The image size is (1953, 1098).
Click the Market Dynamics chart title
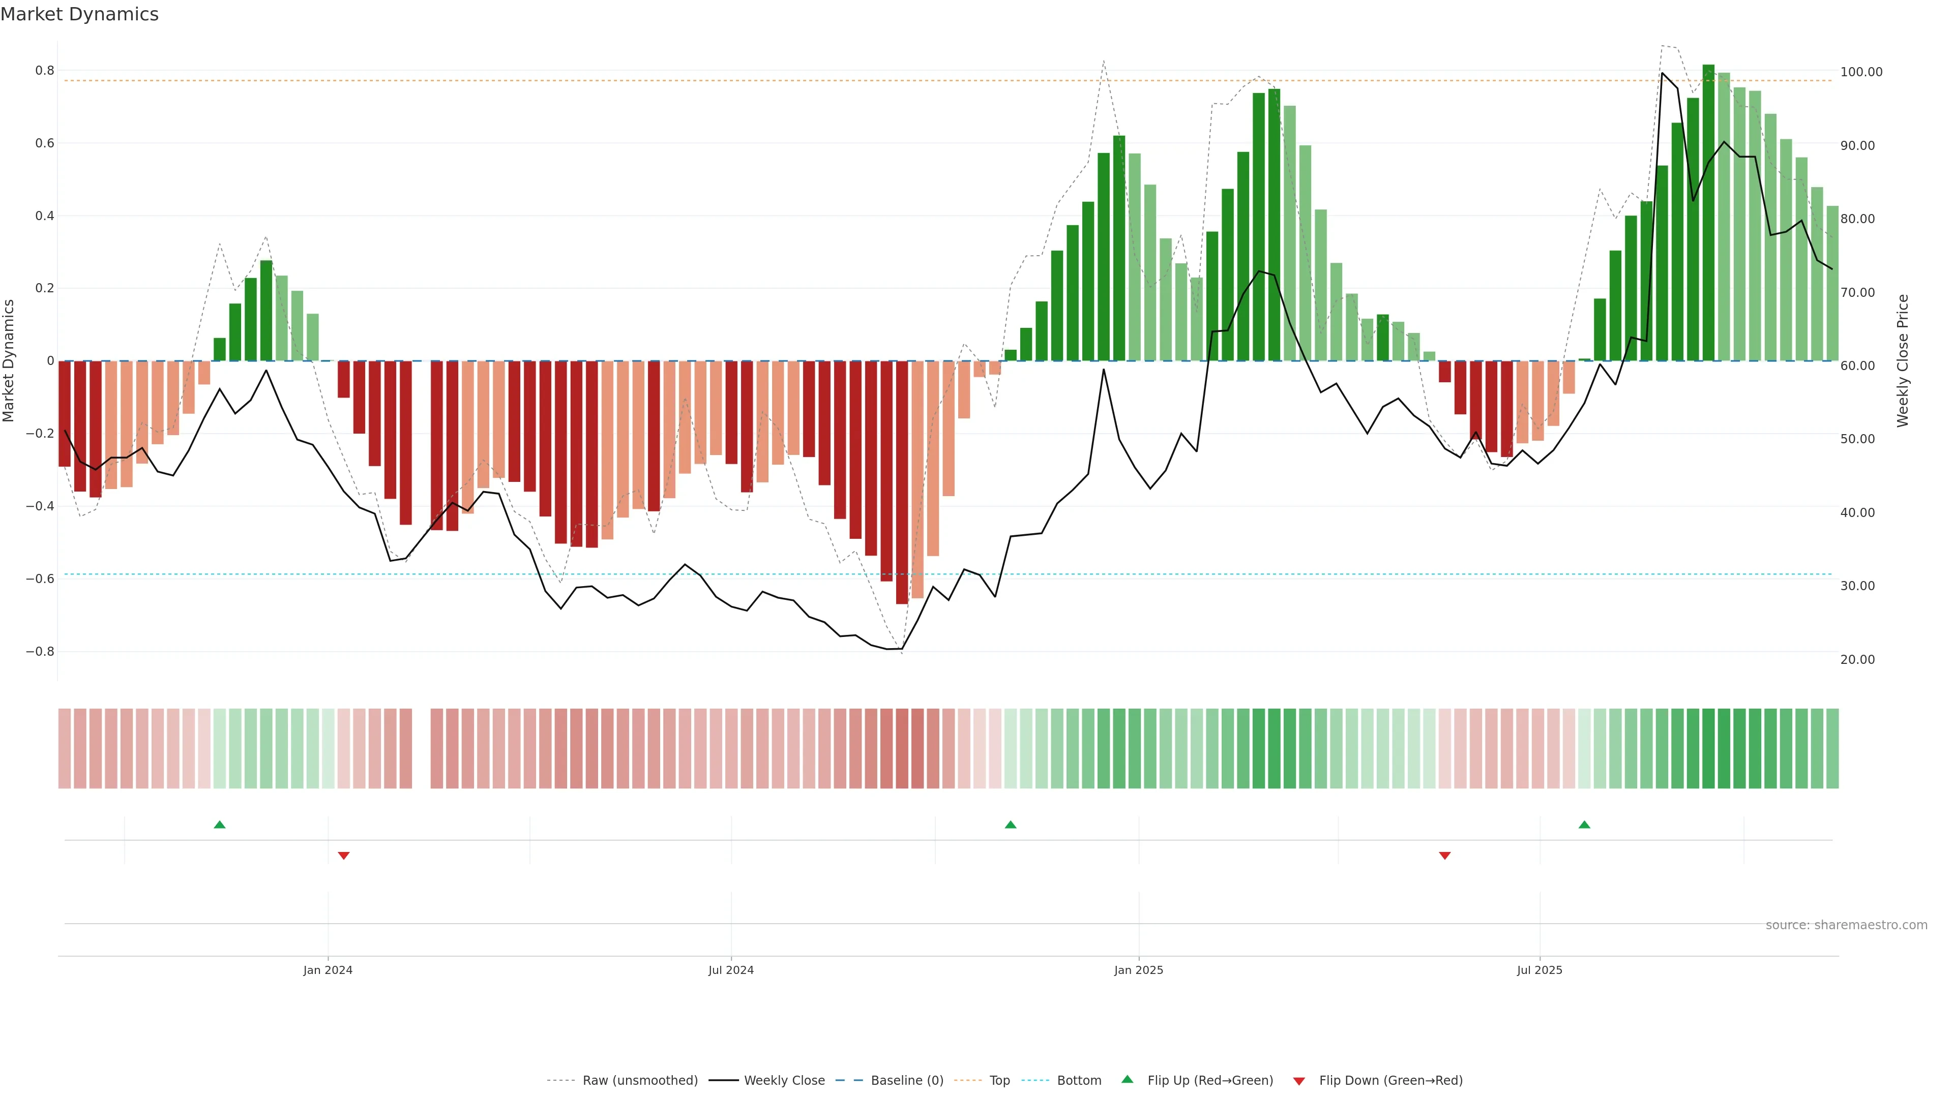tap(80, 14)
